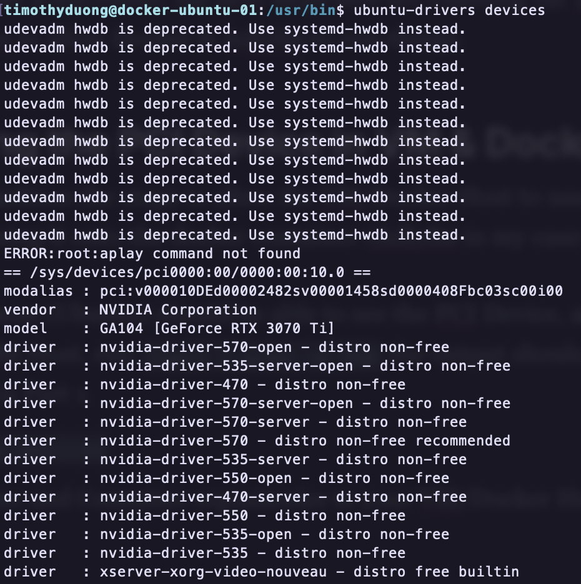Click the nvidia-driver-570-open driver line
This screenshot has width=581, height=584.
click(x=226, y=347)
